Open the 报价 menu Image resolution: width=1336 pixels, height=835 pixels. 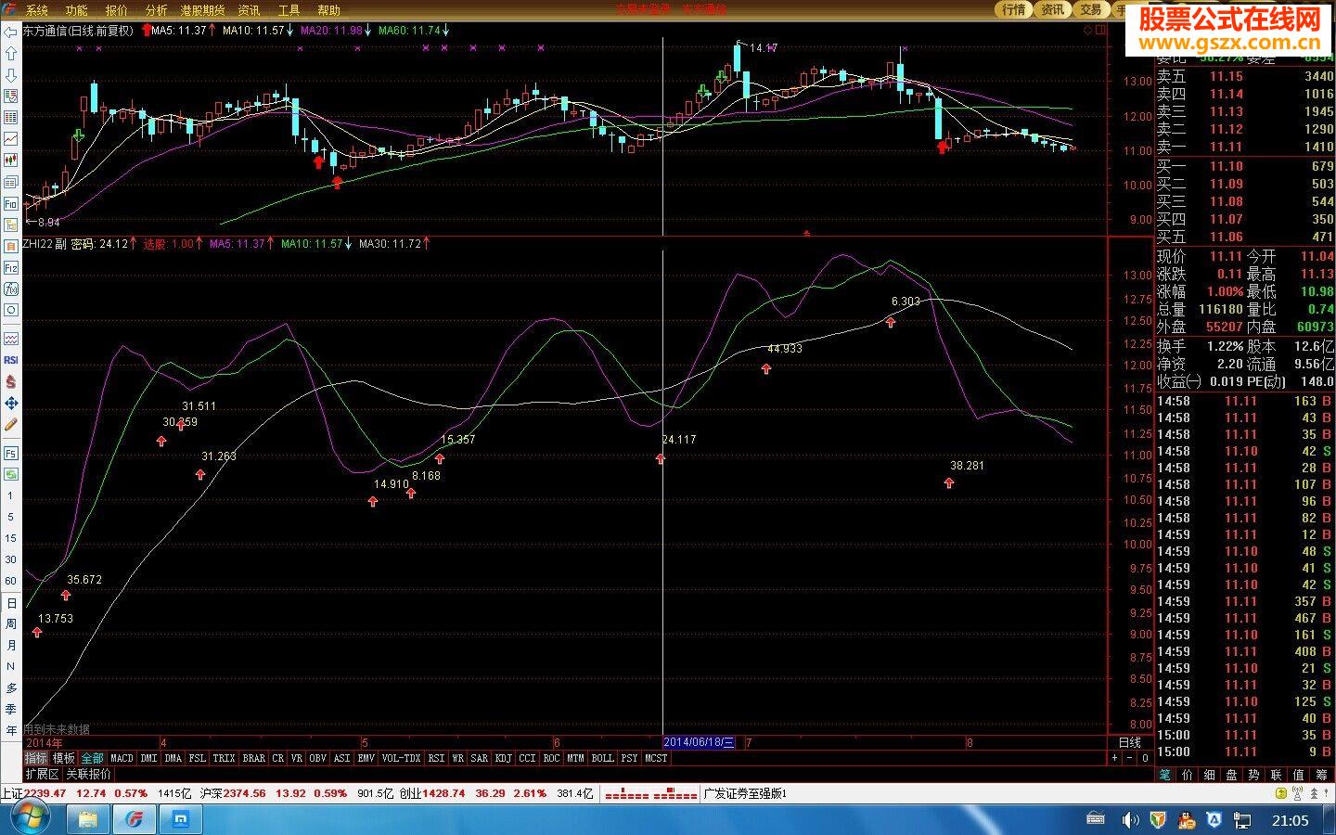point(117,10)
